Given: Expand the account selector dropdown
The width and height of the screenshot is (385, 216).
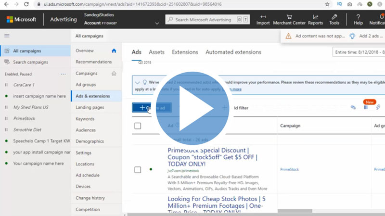Looking at the screenshot, I should (157, 23).
